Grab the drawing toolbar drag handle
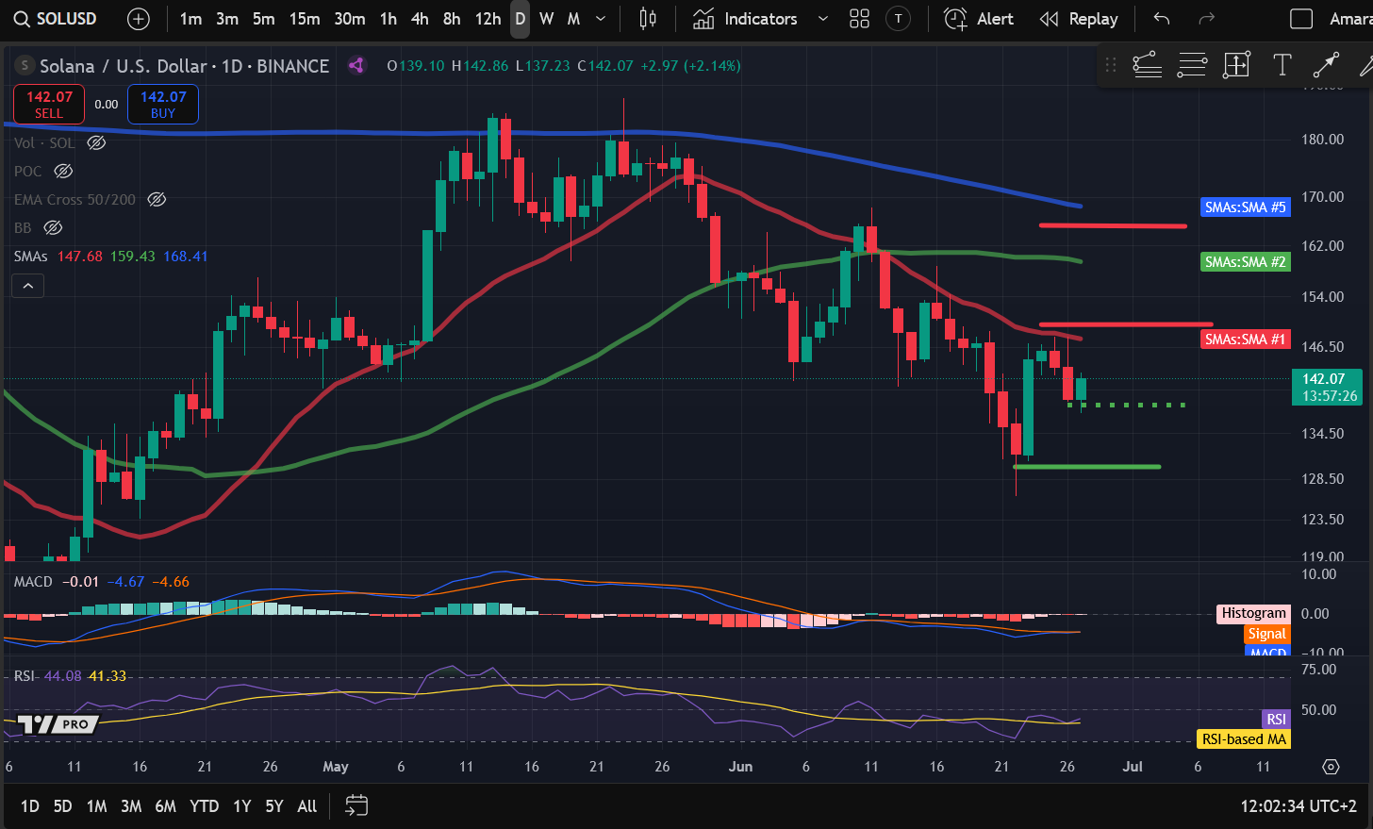This screenshot has height=829, width=1373. tap(1111, 65)
